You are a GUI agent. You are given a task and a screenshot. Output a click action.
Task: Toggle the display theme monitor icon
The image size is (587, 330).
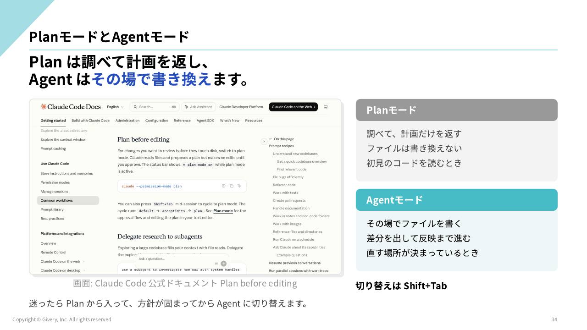[326, 107]
